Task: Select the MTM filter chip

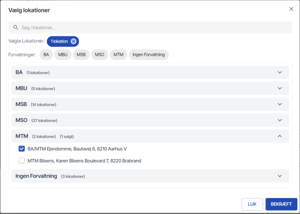Action: (x=118, y=54)
